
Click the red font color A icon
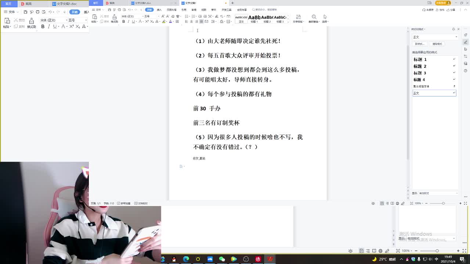pos(170,22)
